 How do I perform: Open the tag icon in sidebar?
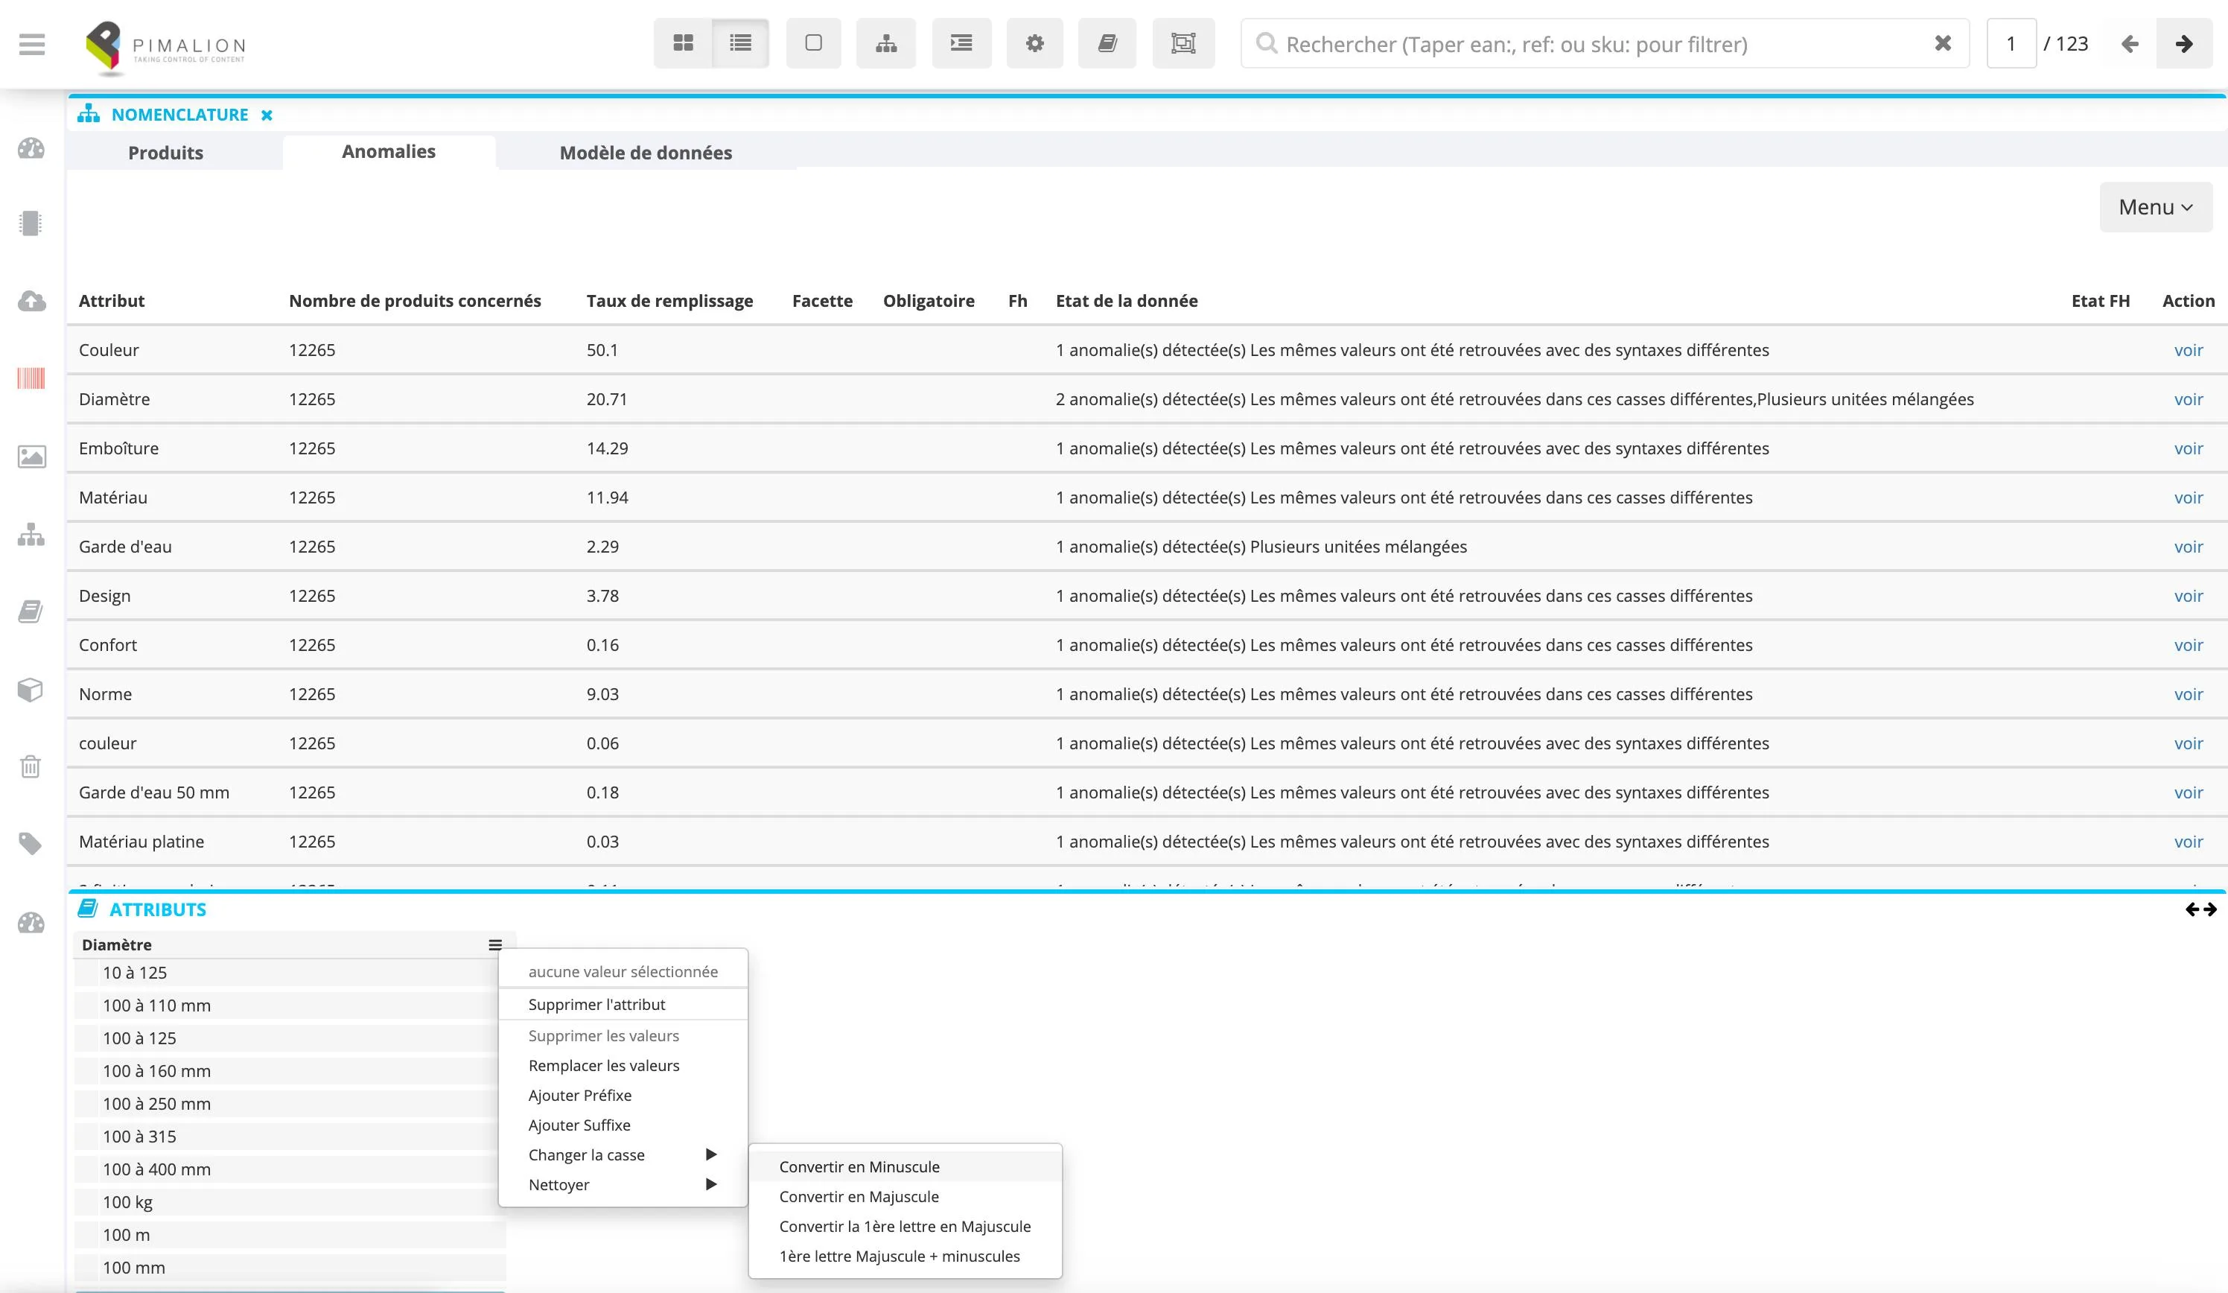pos(31,844)
